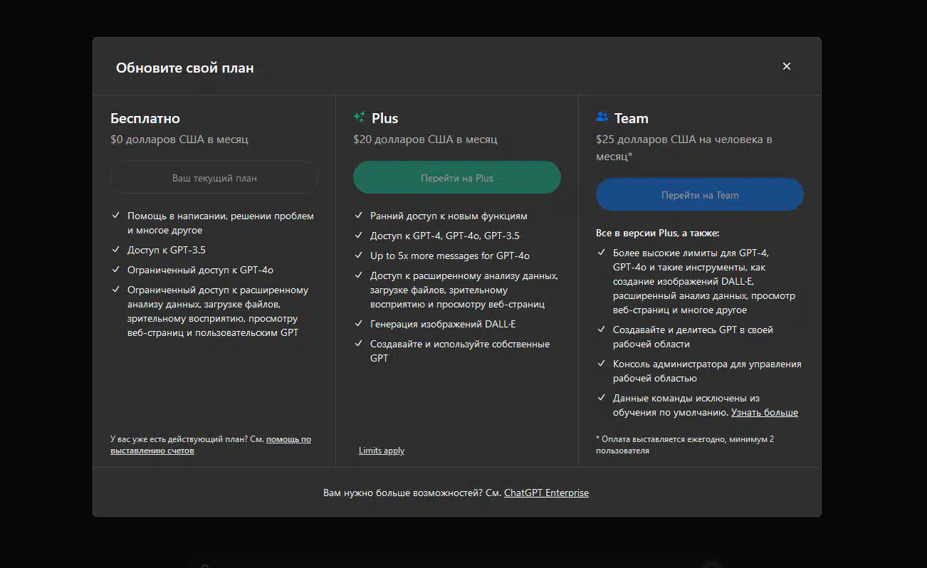The width and height of the screenshot is (927, 568).
Task: Click 'Ранний доступ к новым функциям' text
Action: click(x=449, y=216)
